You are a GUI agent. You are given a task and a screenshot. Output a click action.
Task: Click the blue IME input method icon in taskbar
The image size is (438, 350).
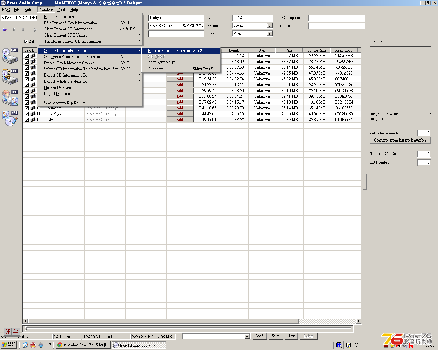pos(339,345)
